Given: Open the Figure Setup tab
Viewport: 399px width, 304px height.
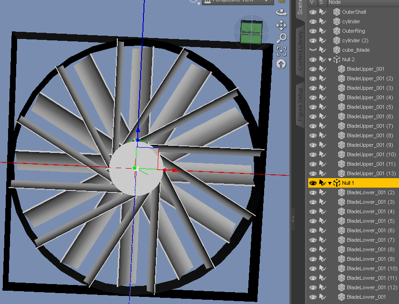Looking at the screenshot, I should coord(300,104).
